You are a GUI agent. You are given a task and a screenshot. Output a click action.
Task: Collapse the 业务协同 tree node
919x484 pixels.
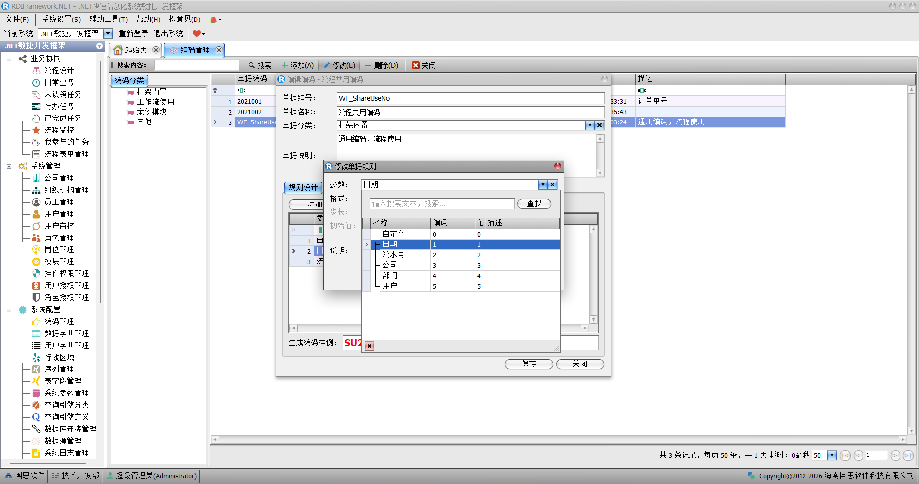click(9, 59)
